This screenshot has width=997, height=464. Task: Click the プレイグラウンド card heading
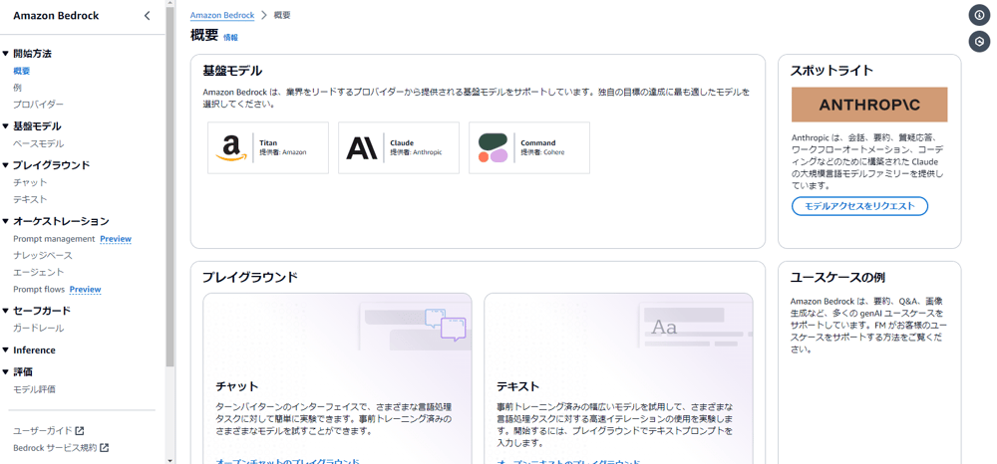point(250,278)
